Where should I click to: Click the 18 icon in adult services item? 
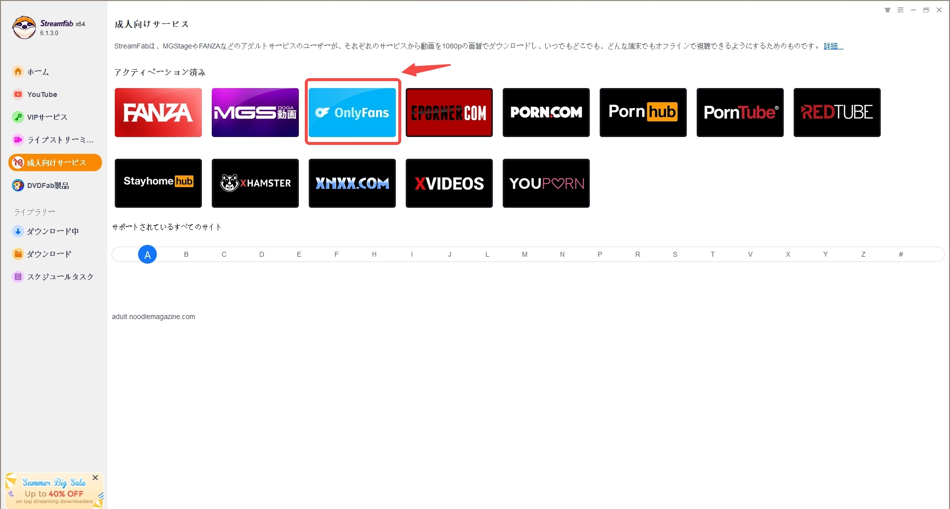point(18,163)
